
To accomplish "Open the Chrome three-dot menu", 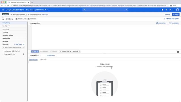I will click(x=179, y=6).
